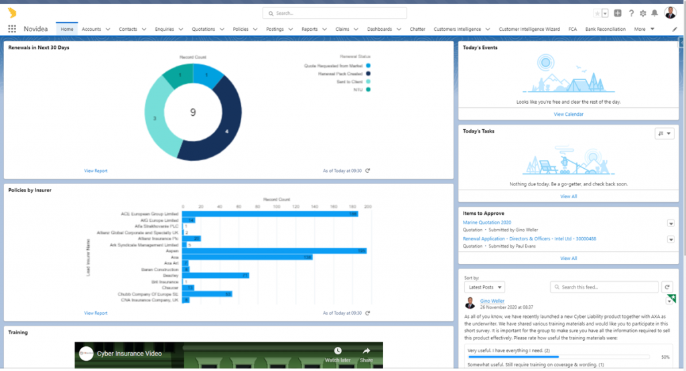The image size is (686, 371).
Task: Open the Renewal Application Directors & Officers link
Action: tap(529, 239)
